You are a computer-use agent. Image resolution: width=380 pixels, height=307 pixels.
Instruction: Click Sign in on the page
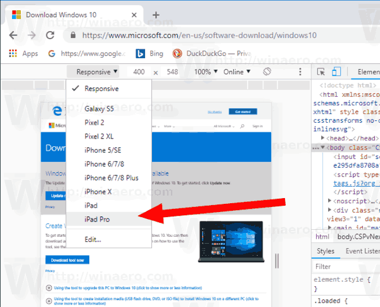257,126
